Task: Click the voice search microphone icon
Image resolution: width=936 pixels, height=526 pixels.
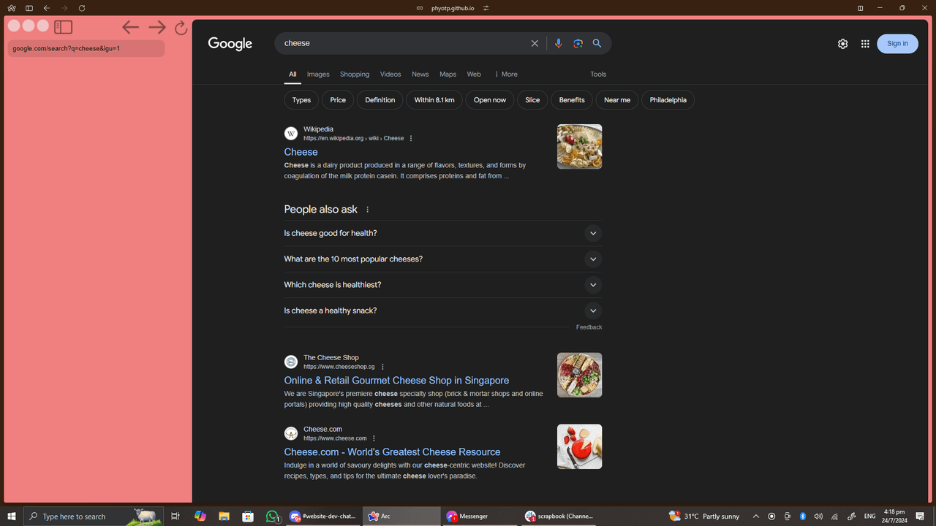Action: click(558, 44)
